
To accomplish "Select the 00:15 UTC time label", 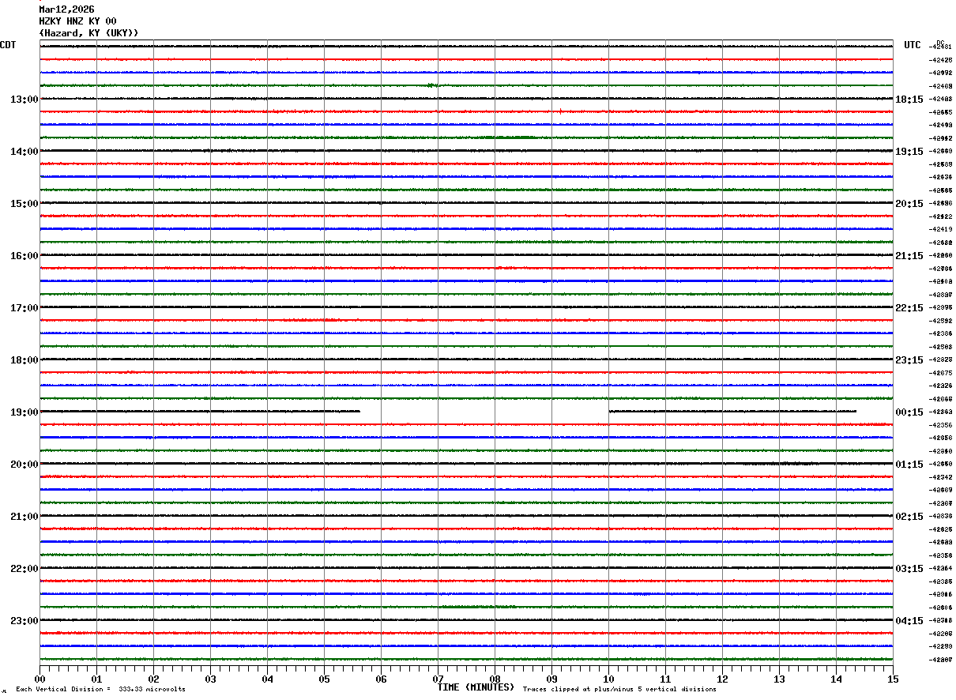I will click(909, 412).
